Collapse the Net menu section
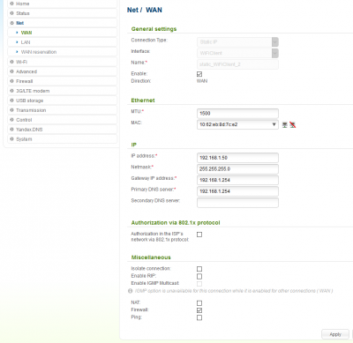This screenshot has width=353, height=343. pos(62,23)
